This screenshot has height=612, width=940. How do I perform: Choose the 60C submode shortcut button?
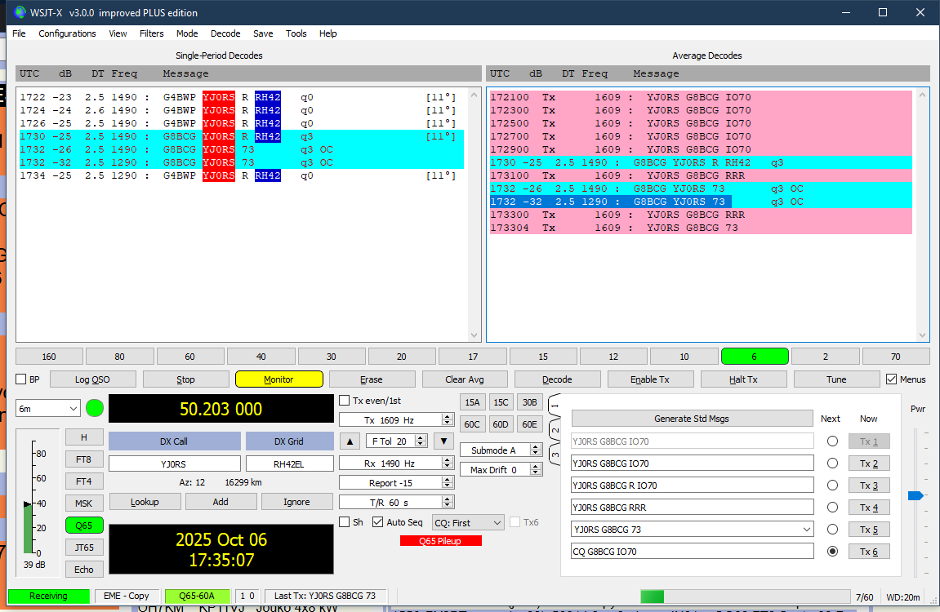pos(472,424)
